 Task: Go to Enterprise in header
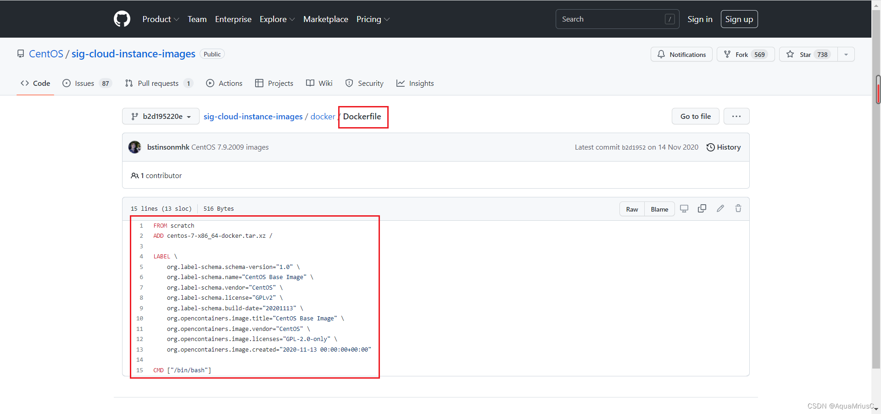tap(233, 19)
